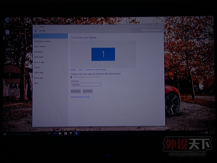The width and height of the screenshot is (217, 163).
Task: Maximize the Settings window
Action: (x=156, y=26)
